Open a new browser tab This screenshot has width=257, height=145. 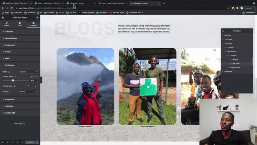click(164, 3)
